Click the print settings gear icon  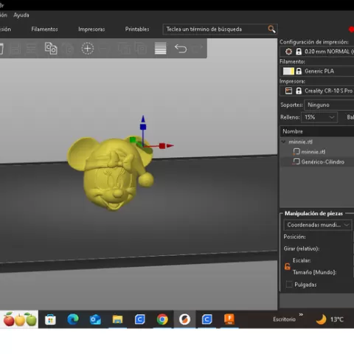click(288, 52)
